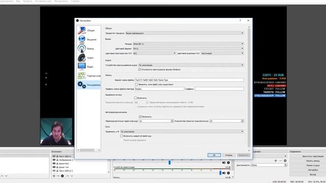
Task: Open source properties gear in Sources panel
Action: coord(62,176)
